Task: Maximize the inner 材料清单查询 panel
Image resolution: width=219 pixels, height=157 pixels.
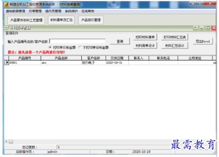Action: coord(208,28)
